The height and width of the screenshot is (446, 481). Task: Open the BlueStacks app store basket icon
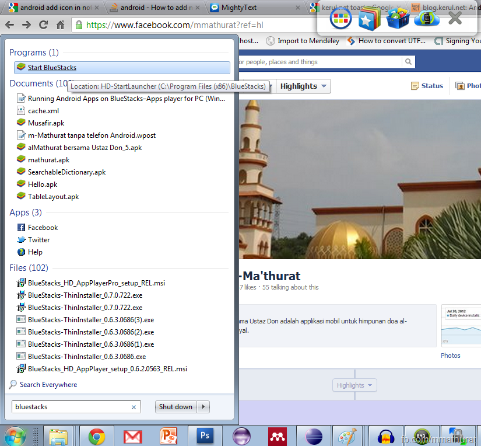coord(398,19)
